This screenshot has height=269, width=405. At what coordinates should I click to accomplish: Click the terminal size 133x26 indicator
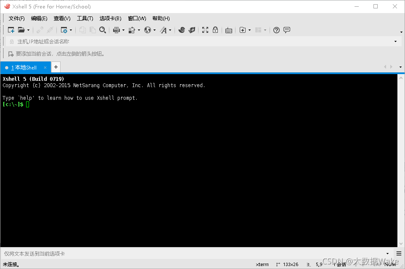click(291, 264)
